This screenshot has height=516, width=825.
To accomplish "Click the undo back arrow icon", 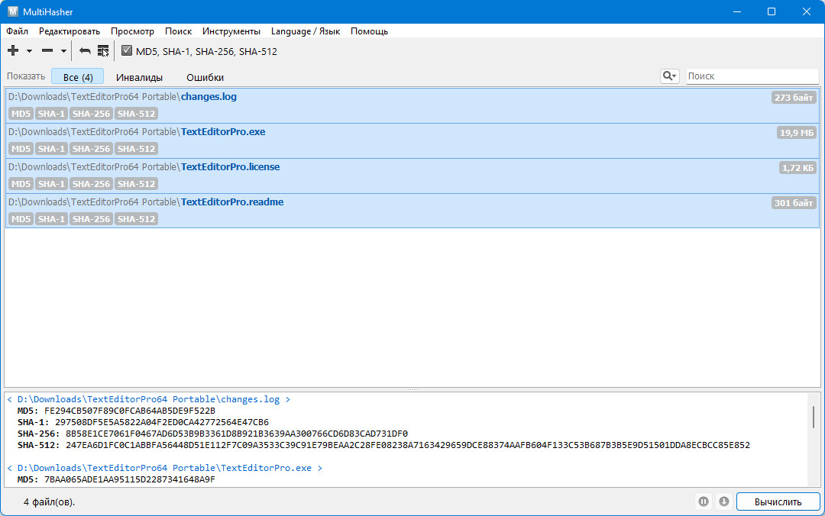I will click(x=85, y=51).
